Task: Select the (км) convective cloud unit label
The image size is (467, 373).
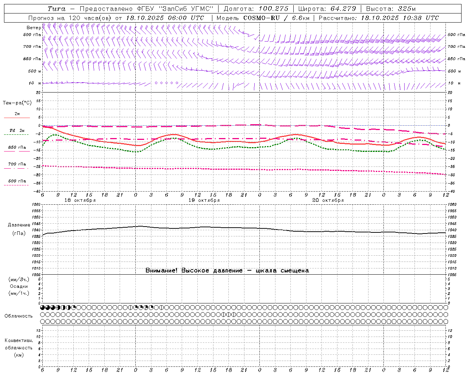Action: pyautogui.click(x=19, y=355)
